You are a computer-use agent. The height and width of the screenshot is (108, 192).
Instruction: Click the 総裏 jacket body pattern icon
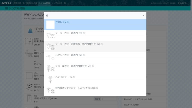(29, 41)
